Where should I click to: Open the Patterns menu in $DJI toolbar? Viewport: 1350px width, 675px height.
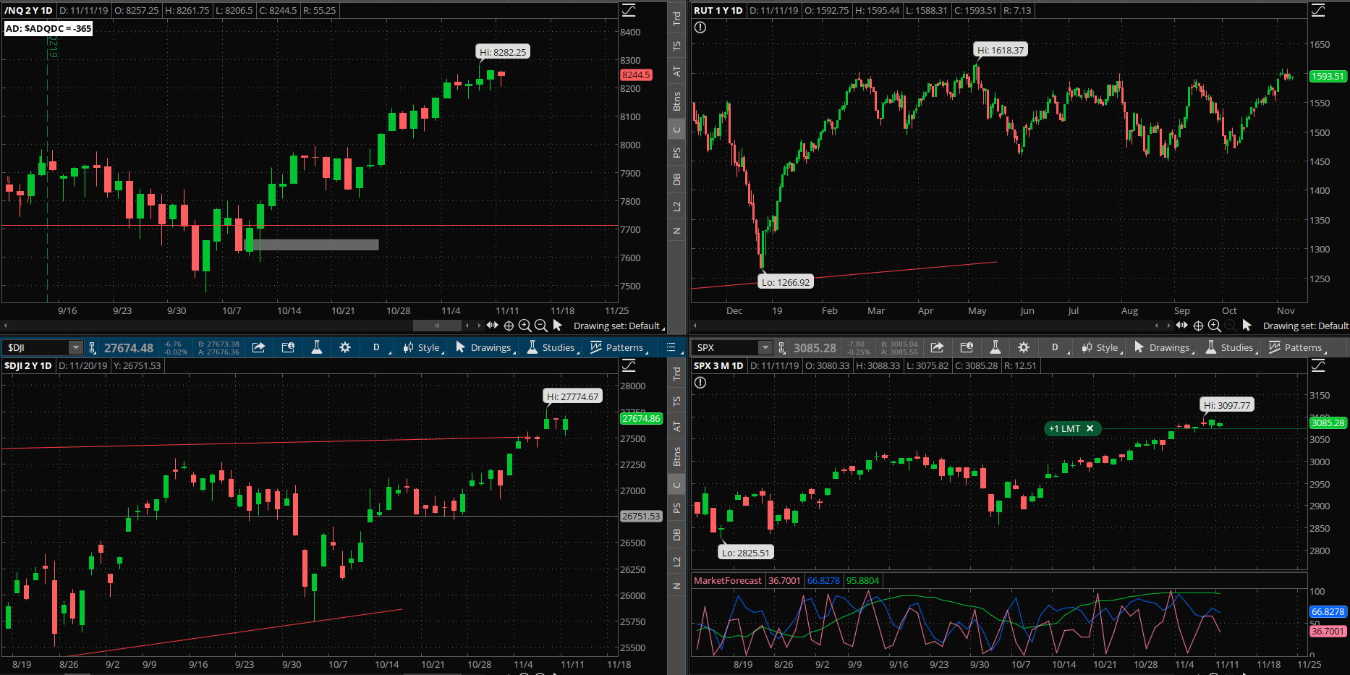click(x=619, y=347)
